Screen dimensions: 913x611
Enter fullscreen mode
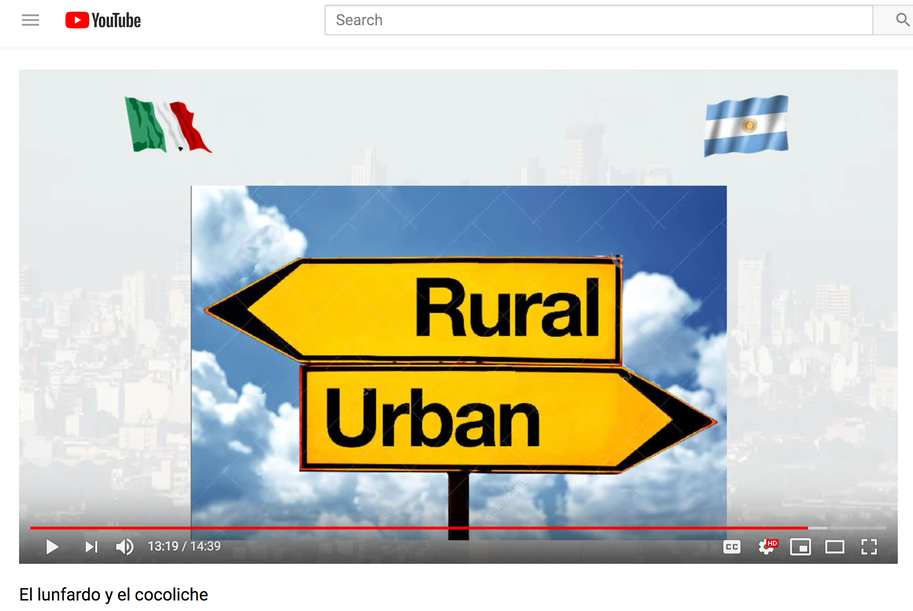(869, 547)
